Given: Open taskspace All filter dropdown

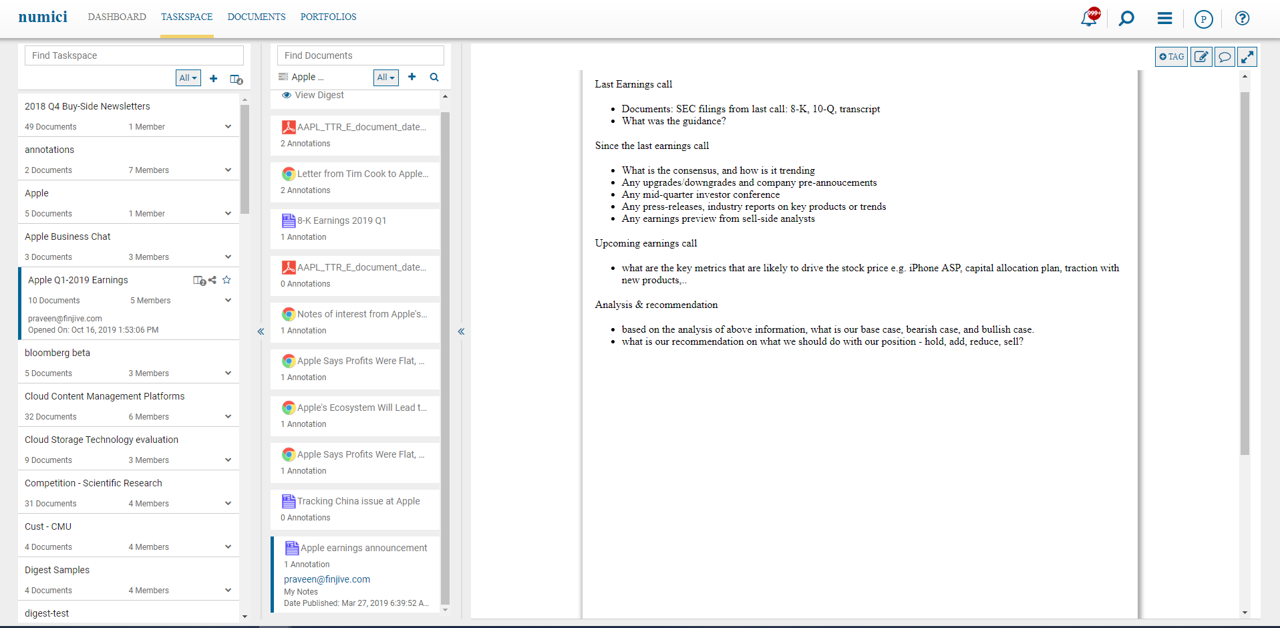Looking at the screenshot, I should 188,78.
